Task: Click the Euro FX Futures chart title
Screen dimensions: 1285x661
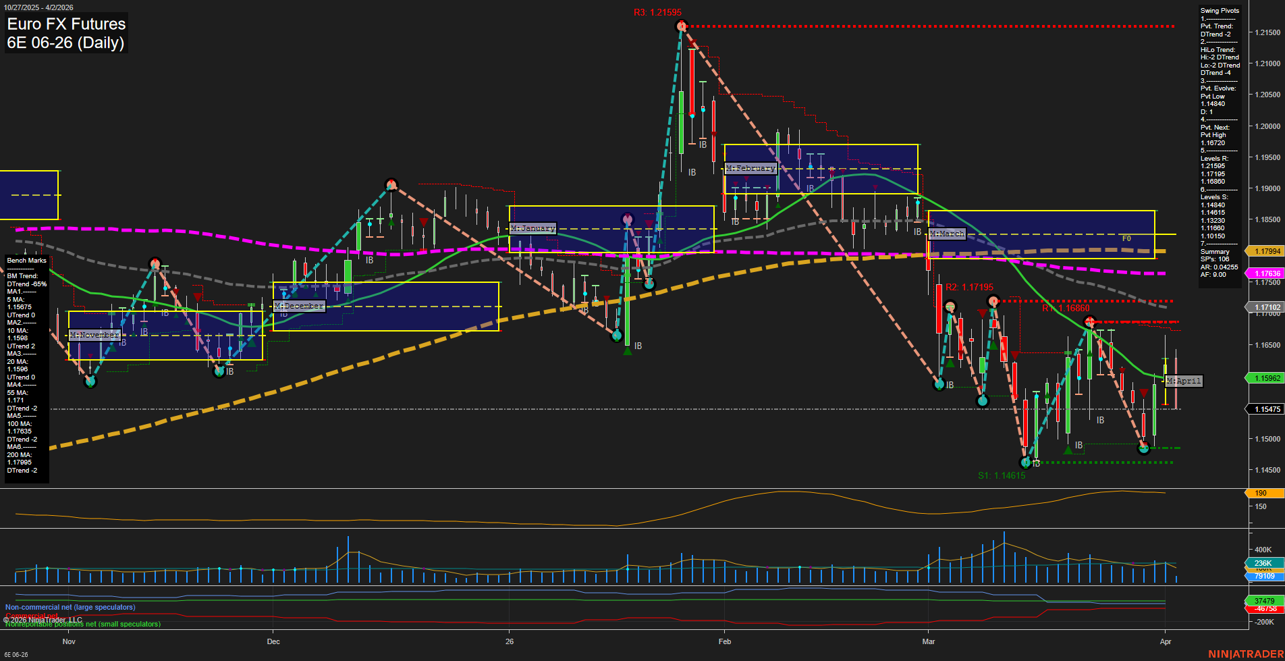Action: [x=65, y=24]
